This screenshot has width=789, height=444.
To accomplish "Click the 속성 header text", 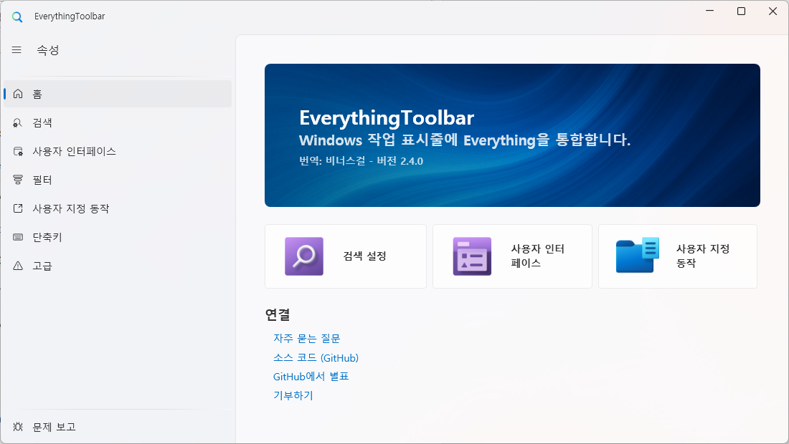I will [x=48, y=50].
